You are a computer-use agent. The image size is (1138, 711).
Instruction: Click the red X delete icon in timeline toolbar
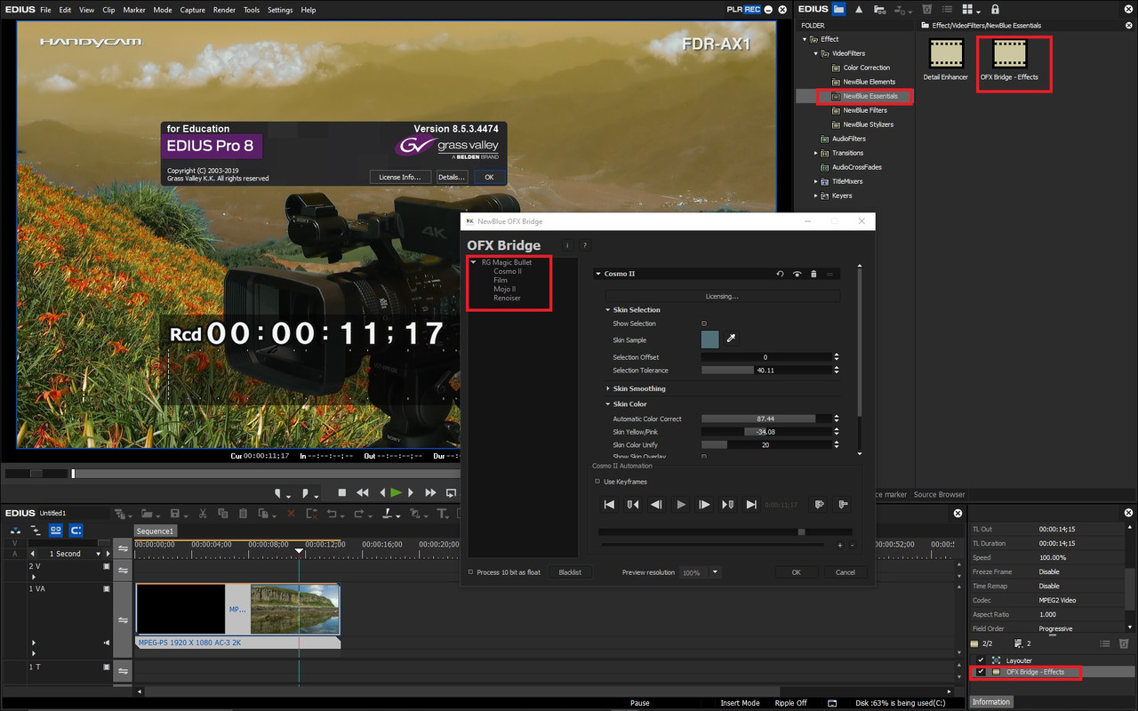291,514
